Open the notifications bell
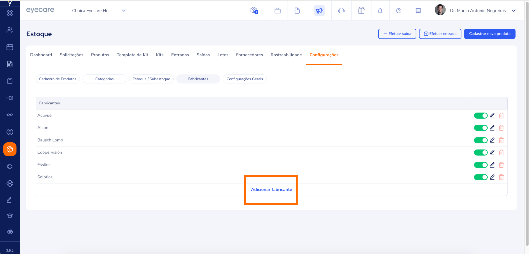 coord(380,11)
